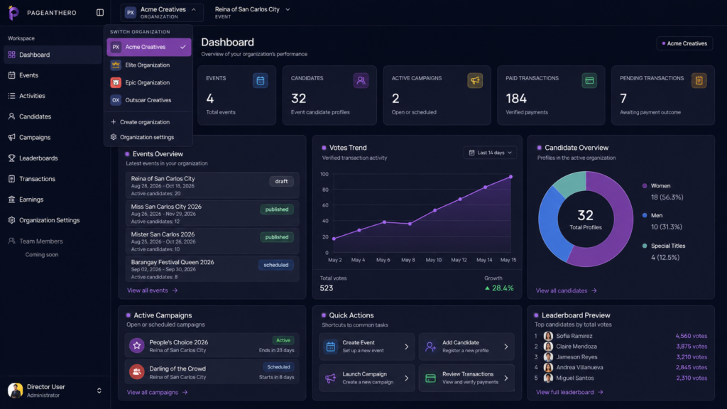Switch to Elite Organization

coord(149,65)
